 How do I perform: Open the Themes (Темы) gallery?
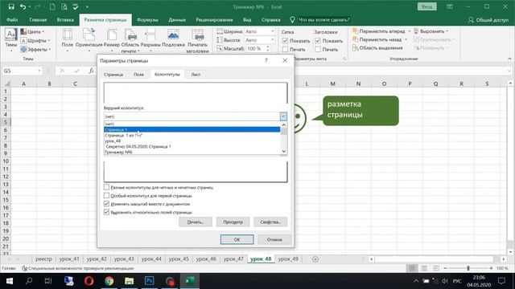[x=10, y=40]
